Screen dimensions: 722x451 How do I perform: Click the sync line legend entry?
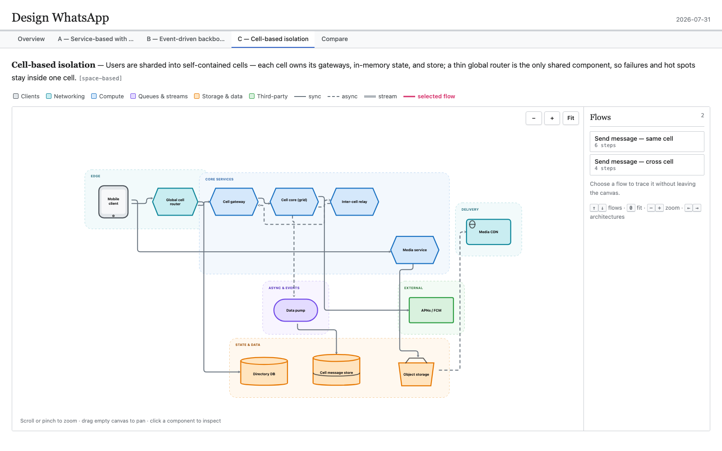click(x=308, y=97)
